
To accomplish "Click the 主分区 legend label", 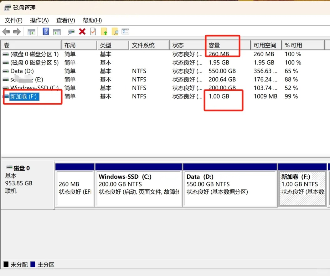I will (46, 264).
